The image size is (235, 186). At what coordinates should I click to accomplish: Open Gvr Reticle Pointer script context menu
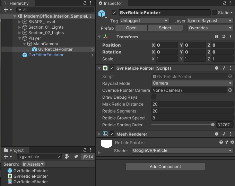point(230,68)
